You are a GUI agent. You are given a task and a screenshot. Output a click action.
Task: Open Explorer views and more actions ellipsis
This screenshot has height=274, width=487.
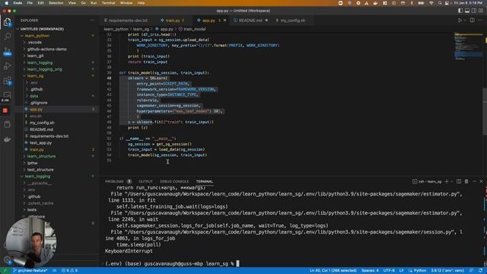click(92, 21)
